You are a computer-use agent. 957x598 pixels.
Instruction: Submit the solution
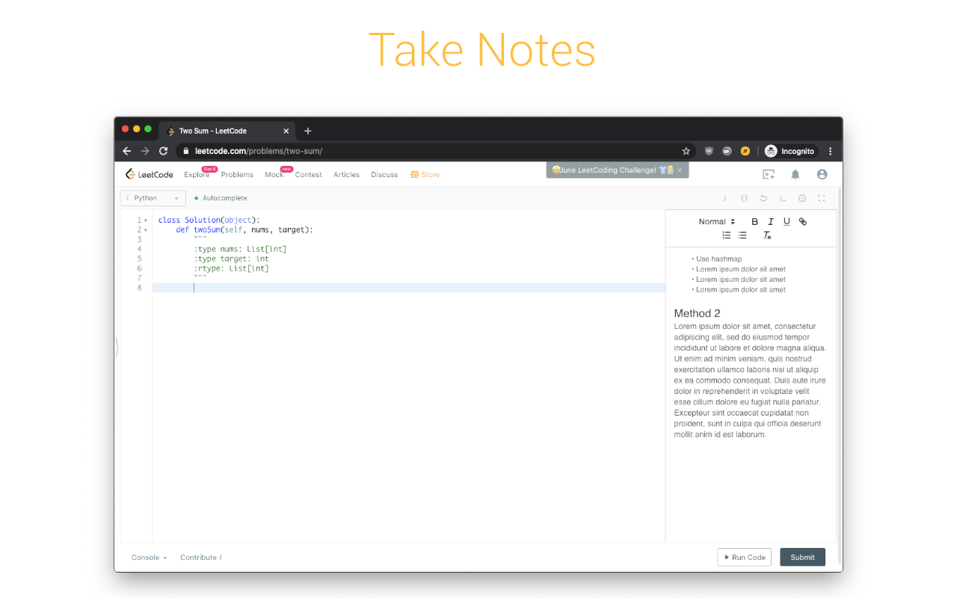[x=802, y=557]
